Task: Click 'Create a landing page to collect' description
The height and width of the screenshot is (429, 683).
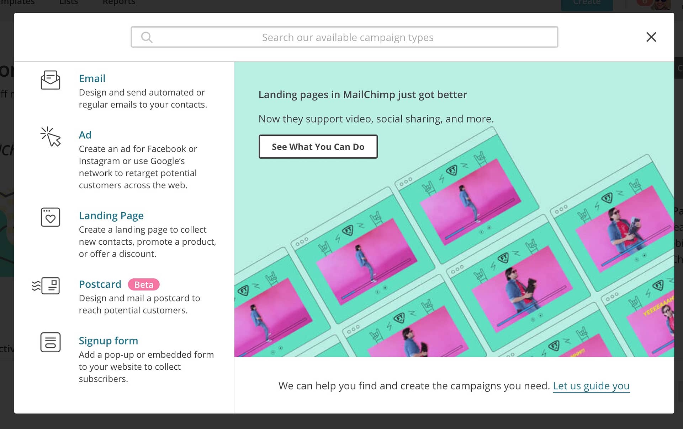Action: [x=147, y=241]
